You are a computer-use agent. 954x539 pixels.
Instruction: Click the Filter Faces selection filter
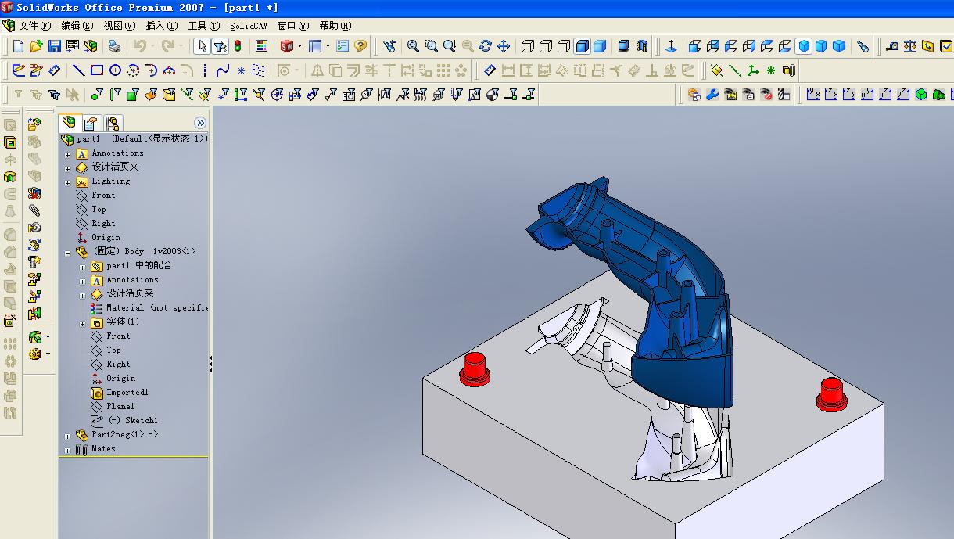click(133, 95)
